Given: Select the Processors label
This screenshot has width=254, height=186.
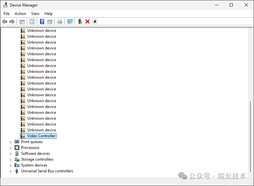Looking at the screenshot, I should 30,148.
